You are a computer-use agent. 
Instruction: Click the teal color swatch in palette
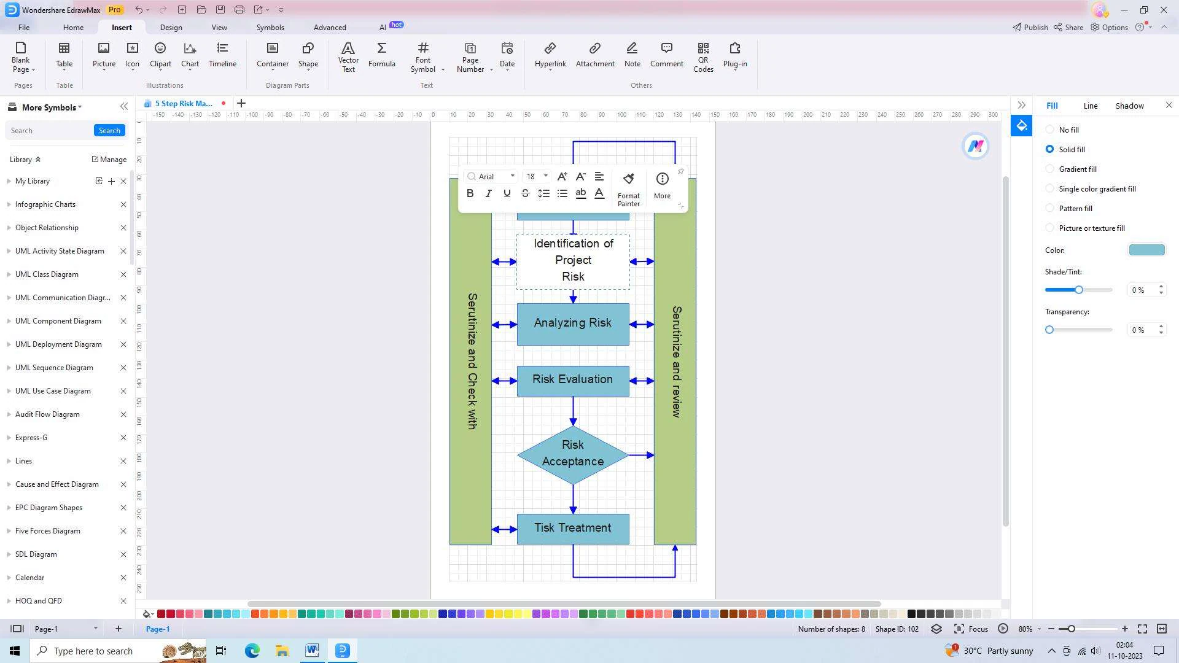pyautogui.click(x=208, y=614)
